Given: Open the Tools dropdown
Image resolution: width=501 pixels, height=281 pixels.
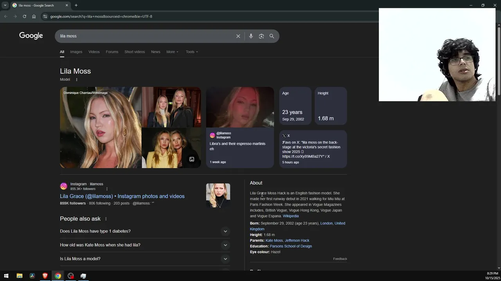Looking at the screenshot, I should pos(192,52).
